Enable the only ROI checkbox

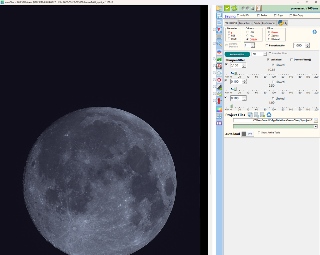coord(238,15)
